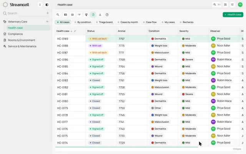Click the Status column header
This screenshot has height=154, width=246.
tap(101, 31)
